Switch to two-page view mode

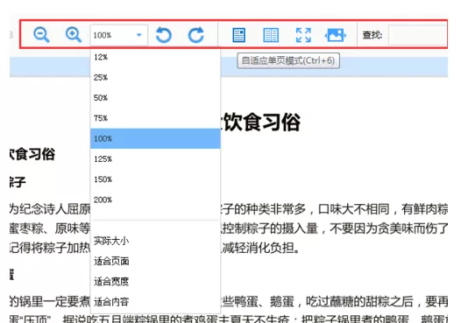[x=271, y=35]
